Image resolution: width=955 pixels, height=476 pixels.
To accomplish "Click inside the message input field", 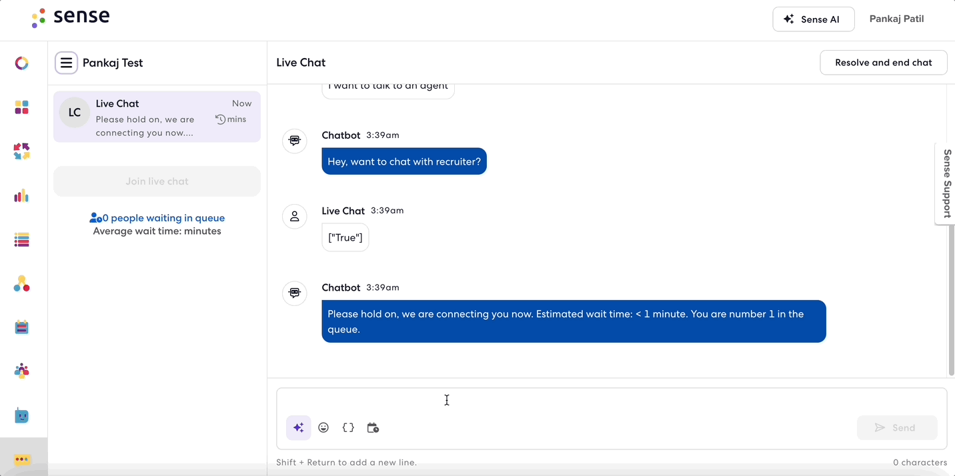I will click(x=612, y=401).
